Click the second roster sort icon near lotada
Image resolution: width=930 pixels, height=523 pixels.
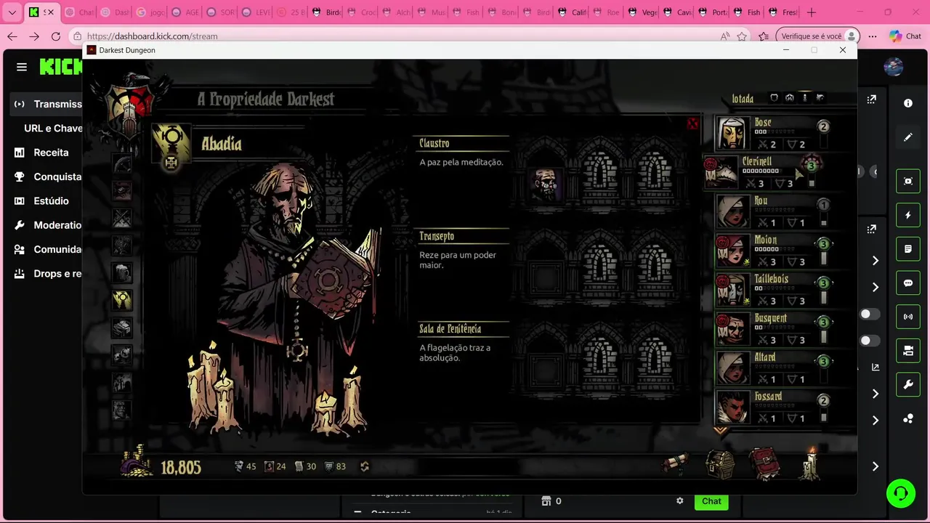pyautogui.click(x=790, y=98)
